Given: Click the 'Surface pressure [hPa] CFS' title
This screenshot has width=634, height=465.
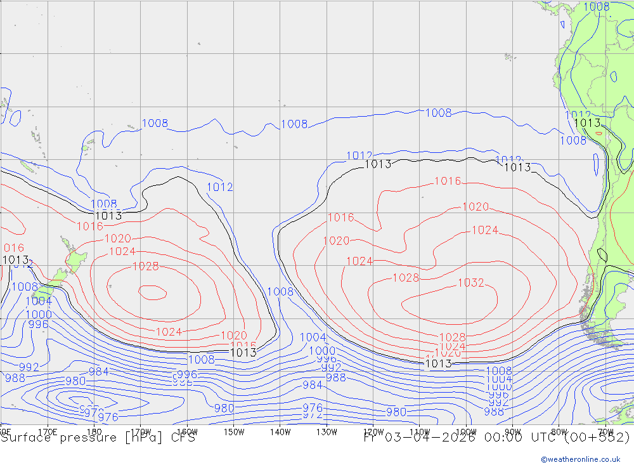Looking at the screenshot, I should coord(98,437).
